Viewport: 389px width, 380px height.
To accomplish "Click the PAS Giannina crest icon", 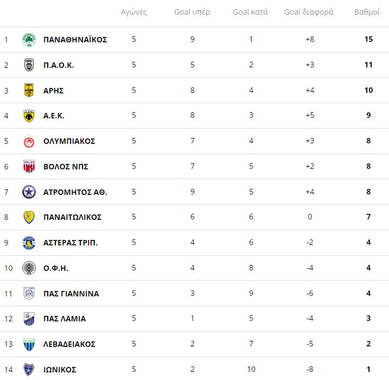I will pos(29,293).
